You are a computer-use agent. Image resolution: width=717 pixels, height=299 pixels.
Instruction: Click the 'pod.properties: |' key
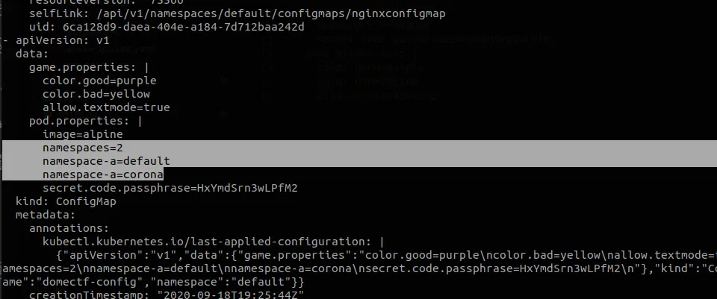coord(85,121)
